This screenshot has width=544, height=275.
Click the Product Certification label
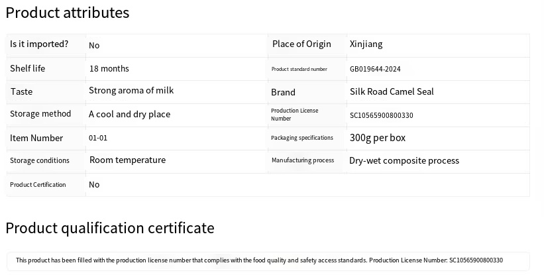[x=38, y=185]
